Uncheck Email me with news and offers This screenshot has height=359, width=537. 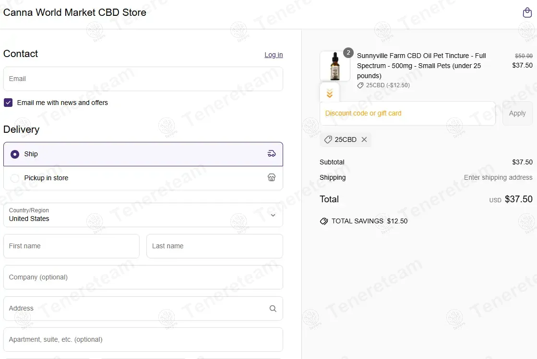[8, 103]
